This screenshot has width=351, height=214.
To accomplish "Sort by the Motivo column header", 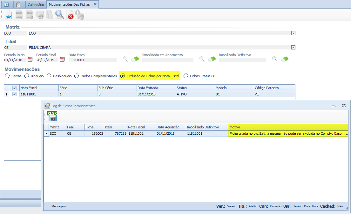I will (x=288, y=127).
